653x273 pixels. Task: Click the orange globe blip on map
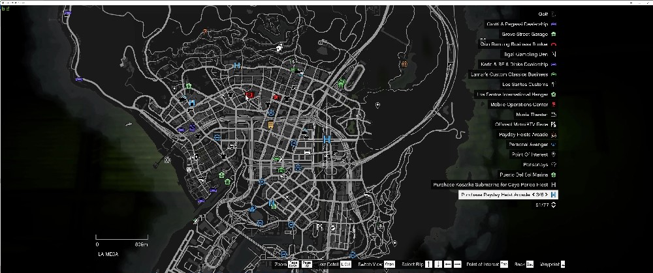point(405,65)
